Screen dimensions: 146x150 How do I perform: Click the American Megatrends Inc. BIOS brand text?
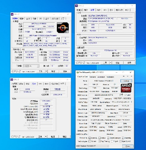98,38
